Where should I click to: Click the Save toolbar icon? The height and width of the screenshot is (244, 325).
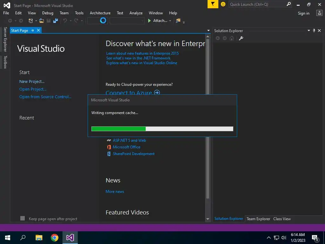(49, 21)
